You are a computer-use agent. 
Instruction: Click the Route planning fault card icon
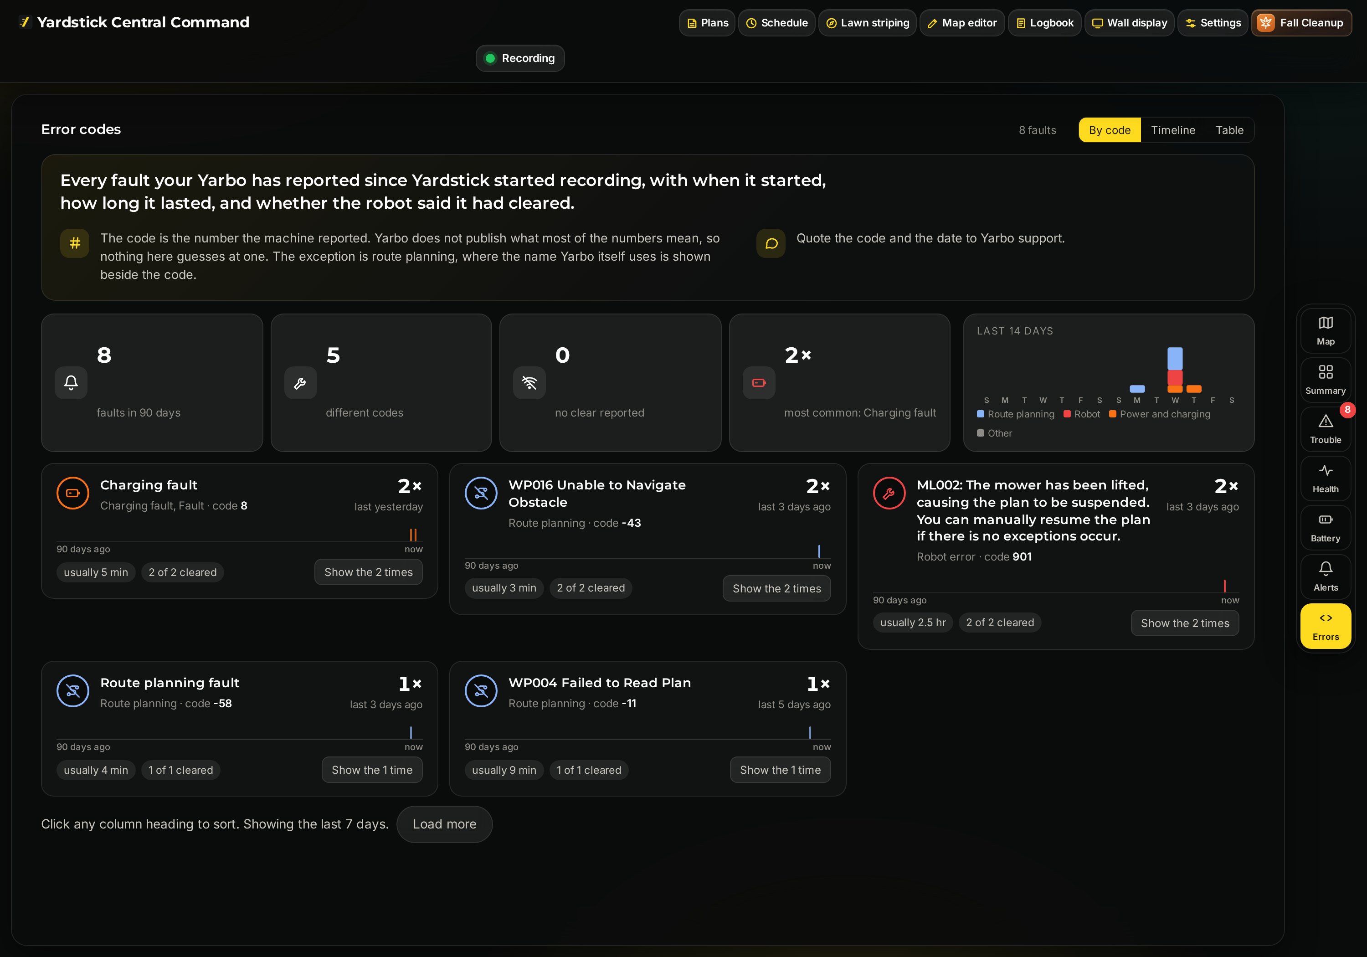[x=72, y=691]
